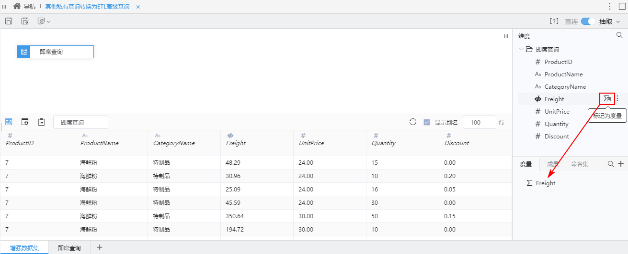Open the home navigation icon
The image size is (628, 254).
tap(17, 6)
